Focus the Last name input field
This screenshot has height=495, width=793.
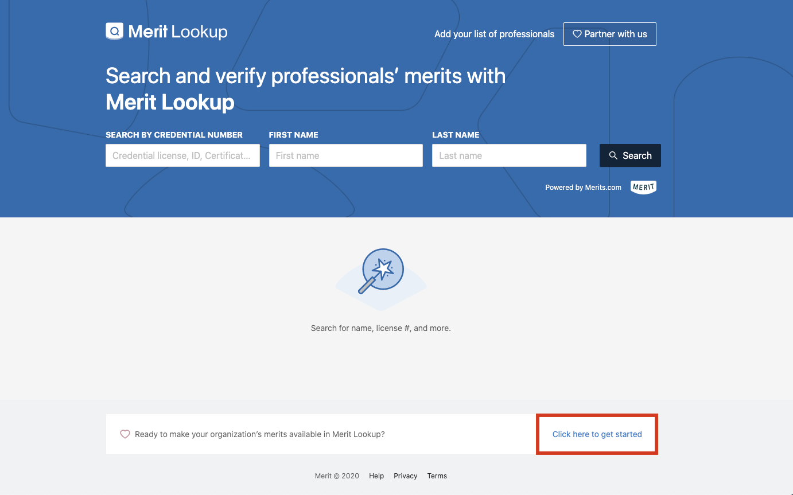[x=509, y=155]
